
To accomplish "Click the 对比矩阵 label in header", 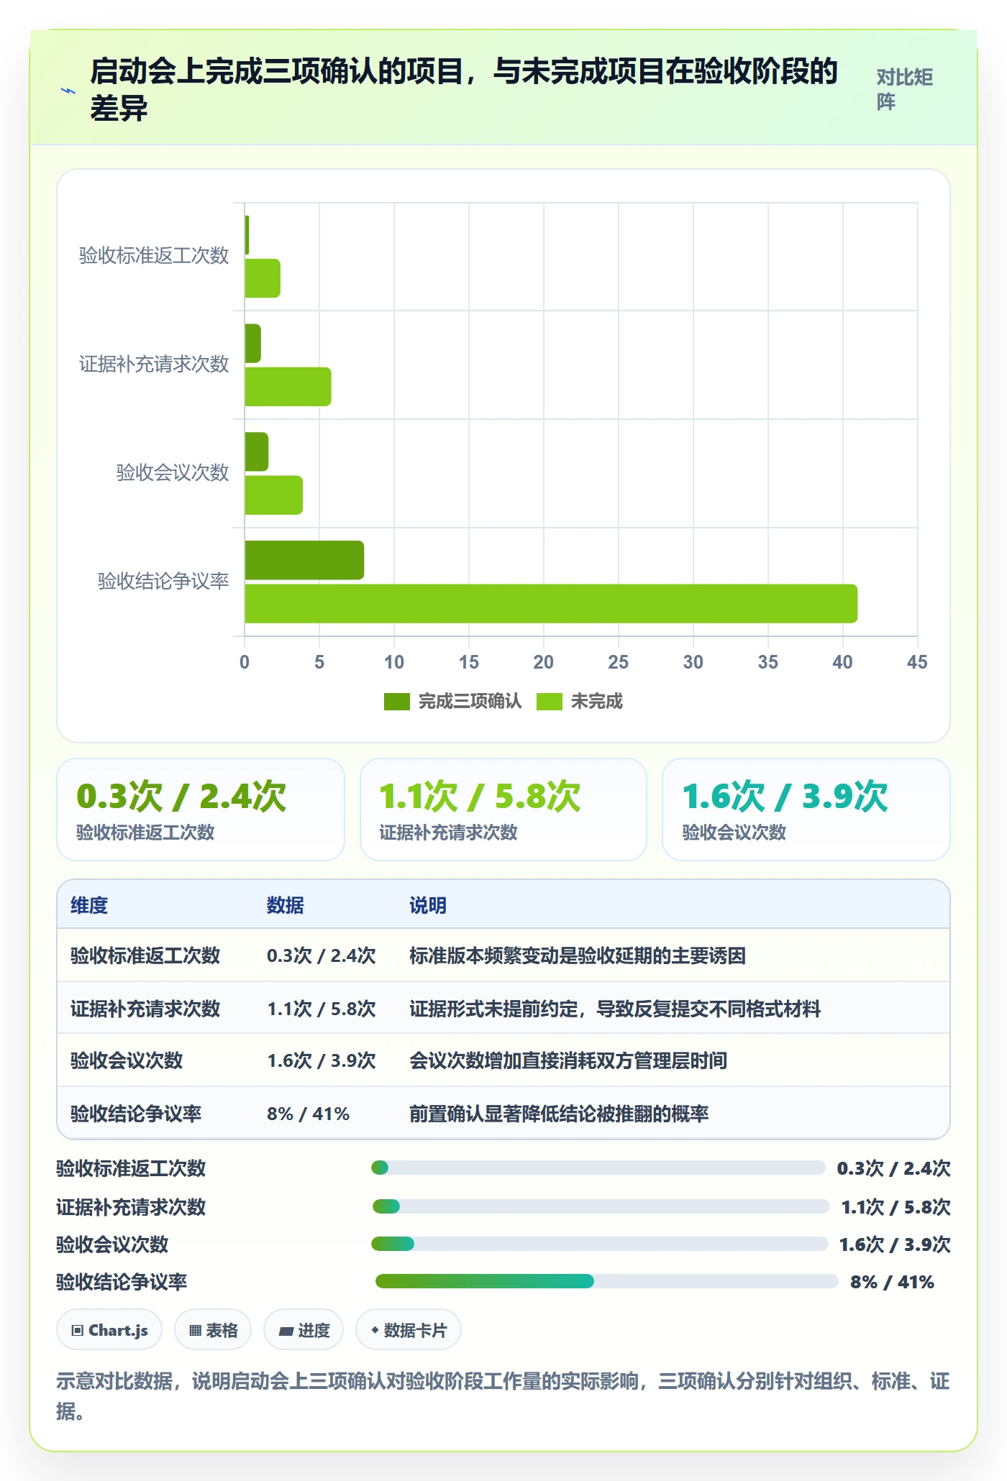I will coord(904,89).
